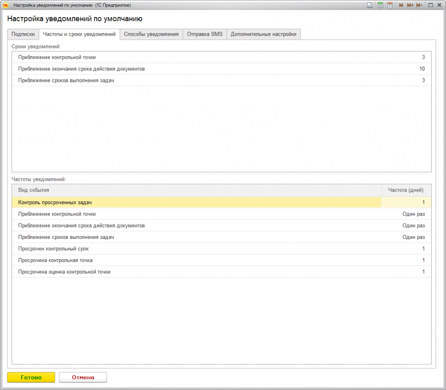446x390 pixels.
Task: Sort by the Вид события column header
Action: (196, 190)
